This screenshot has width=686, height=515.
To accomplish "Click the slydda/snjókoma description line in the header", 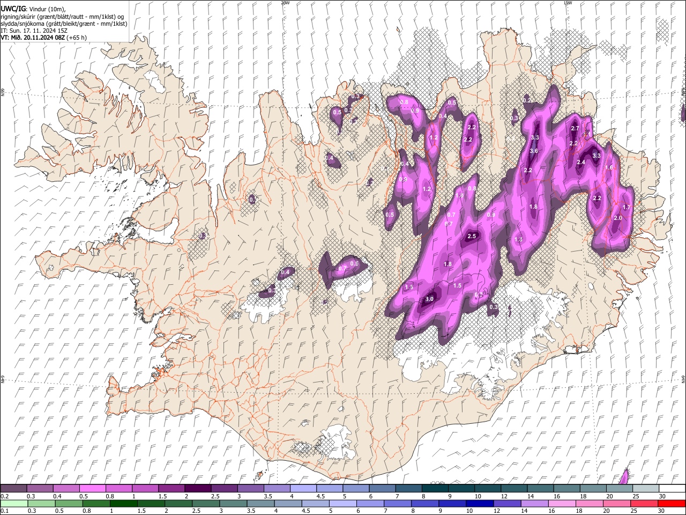I will click(x=64, y=24).
